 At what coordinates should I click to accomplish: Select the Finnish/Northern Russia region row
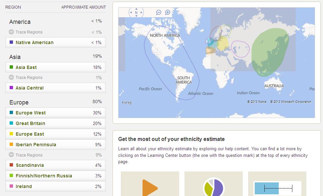56,176
